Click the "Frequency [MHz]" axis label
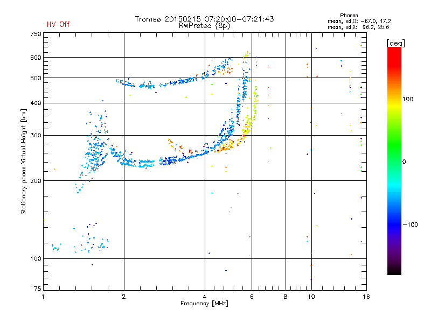The image size is (431, 323). [x=204, y=304]
